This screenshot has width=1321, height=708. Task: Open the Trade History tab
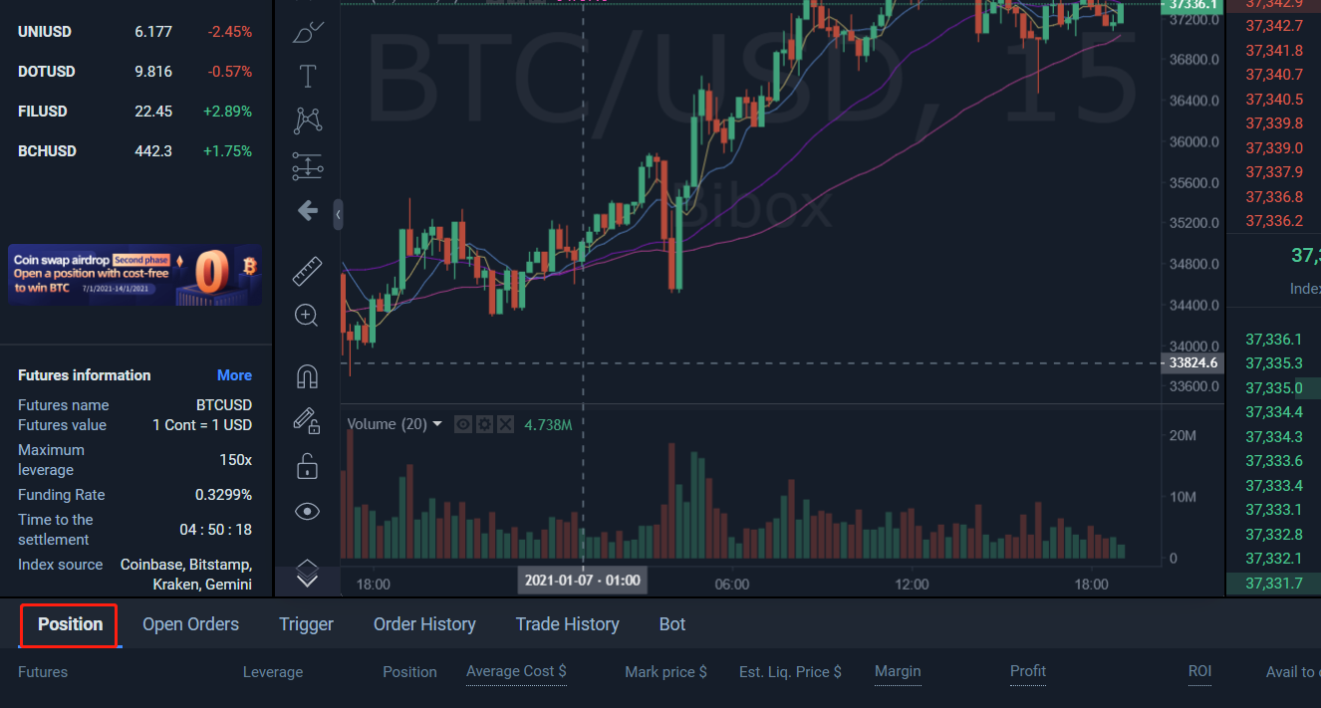point(567,624)
